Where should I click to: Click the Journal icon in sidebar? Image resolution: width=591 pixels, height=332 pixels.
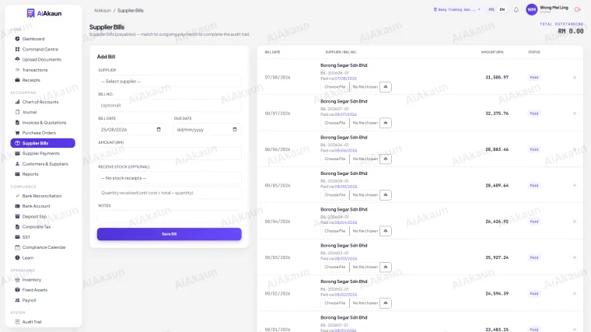tap(17, 112)
